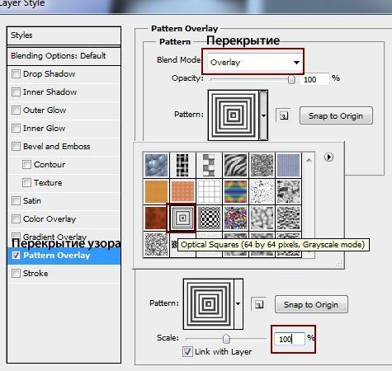Click new preset icon beside lower Snap to Origin
This screenshot has height=371, width=392.
point(258,304)
